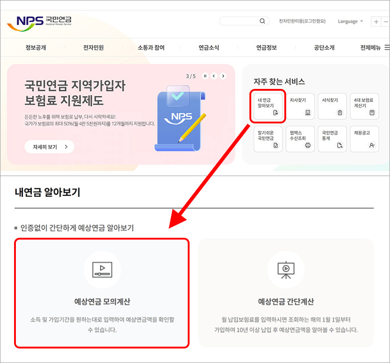This screenshot has height=363, width=390.
Task: Open the 내 연금 알아보기 service icon
Action: [x=268, y=106]
